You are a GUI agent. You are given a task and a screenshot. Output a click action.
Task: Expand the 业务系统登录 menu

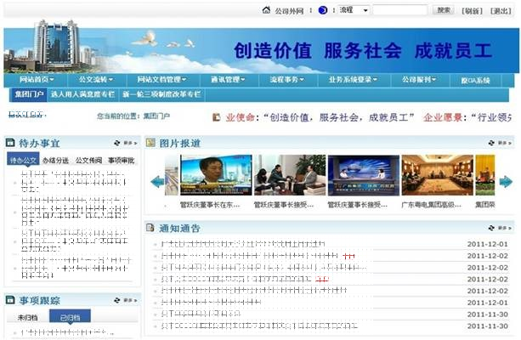[353, 80]
